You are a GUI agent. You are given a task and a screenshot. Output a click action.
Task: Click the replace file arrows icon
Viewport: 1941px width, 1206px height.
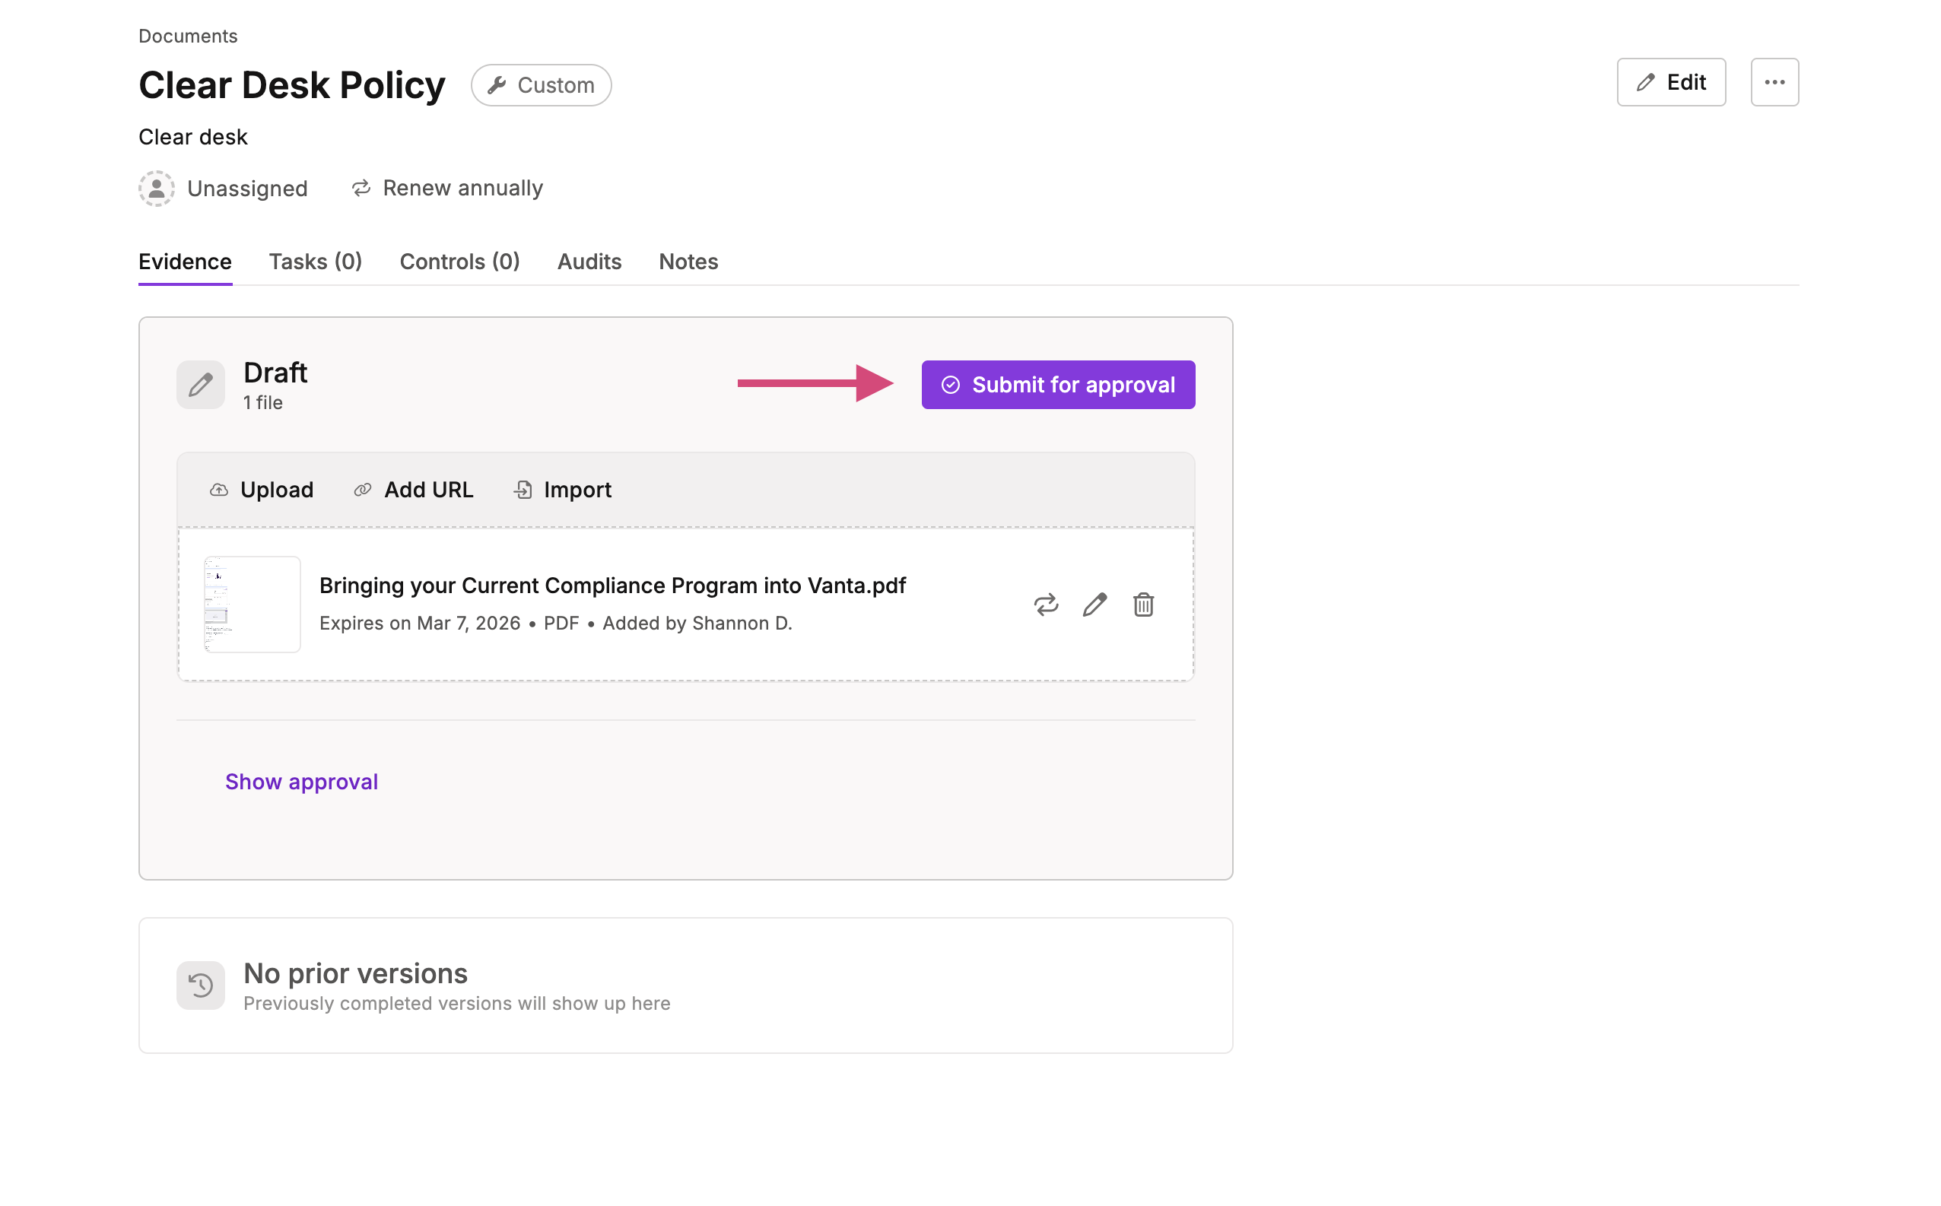pos(1046,605)
